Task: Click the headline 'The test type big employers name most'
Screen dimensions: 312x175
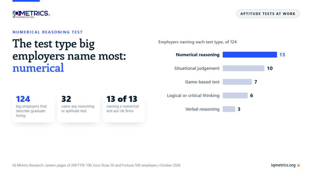Action: pyautogui.click(x=69, y=50)
